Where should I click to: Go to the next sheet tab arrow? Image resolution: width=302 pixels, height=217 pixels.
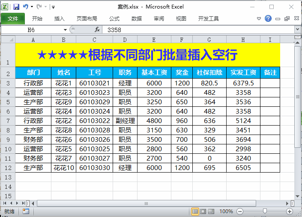[x=17, y=203]
